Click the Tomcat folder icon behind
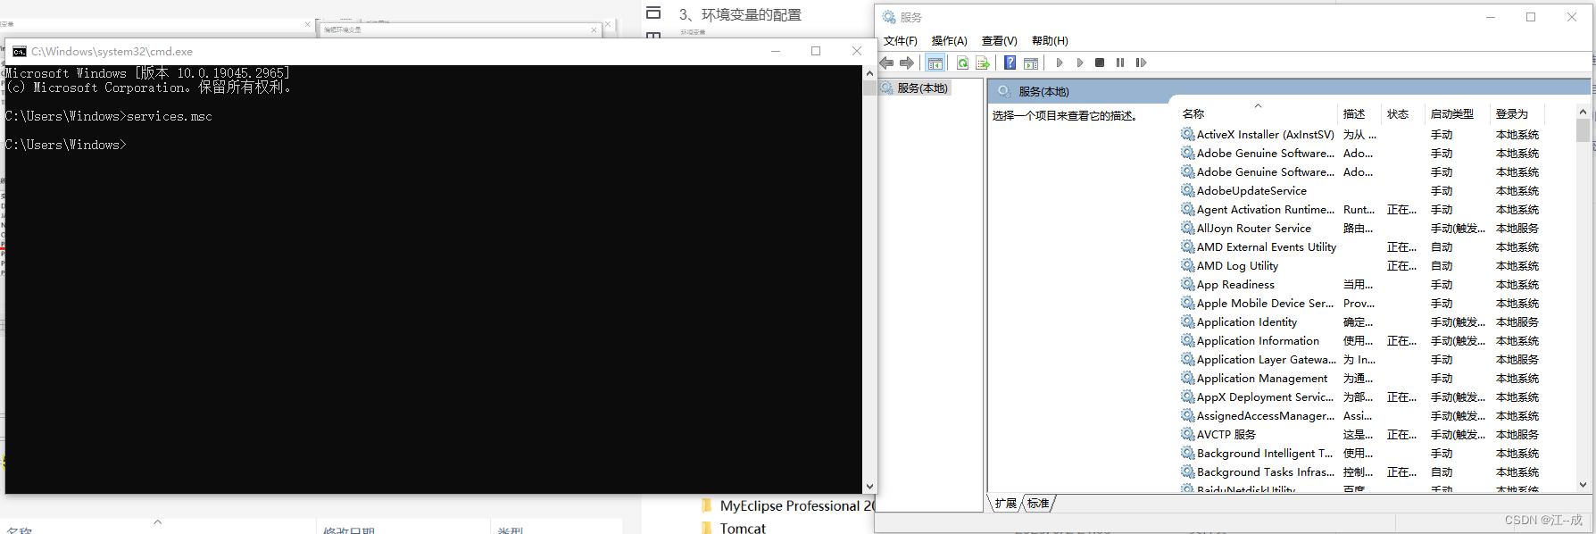 tap(707, 528)
